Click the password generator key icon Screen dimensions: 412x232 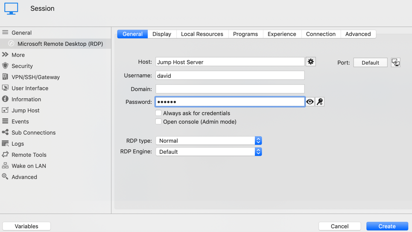(x=320, y=102)
